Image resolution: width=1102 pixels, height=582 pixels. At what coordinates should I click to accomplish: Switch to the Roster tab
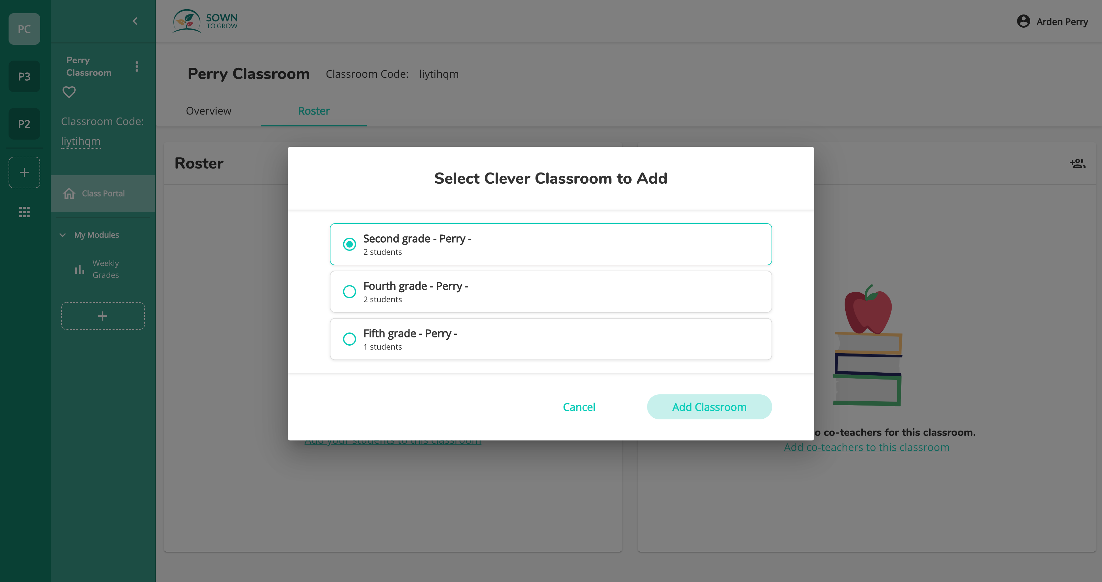coord(313,111)
